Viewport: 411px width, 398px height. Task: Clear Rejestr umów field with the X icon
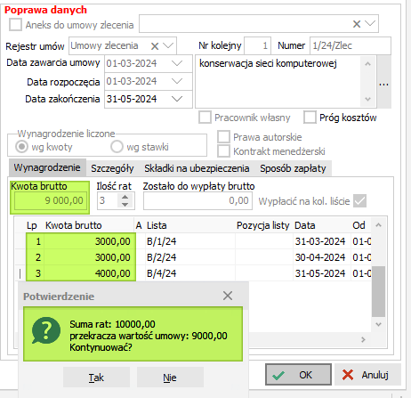pyautogui.click(x=155, y=46)
